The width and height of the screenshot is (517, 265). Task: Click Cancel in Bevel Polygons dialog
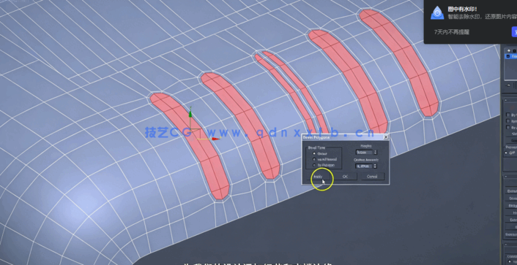pyautogui.click(x=372, y=177)
